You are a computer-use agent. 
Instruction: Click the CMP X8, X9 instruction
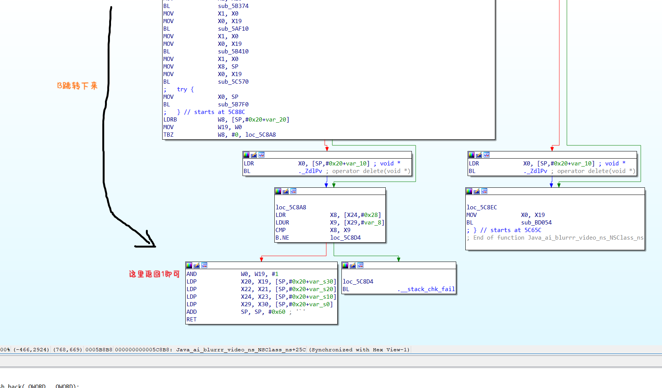point(313,230)
